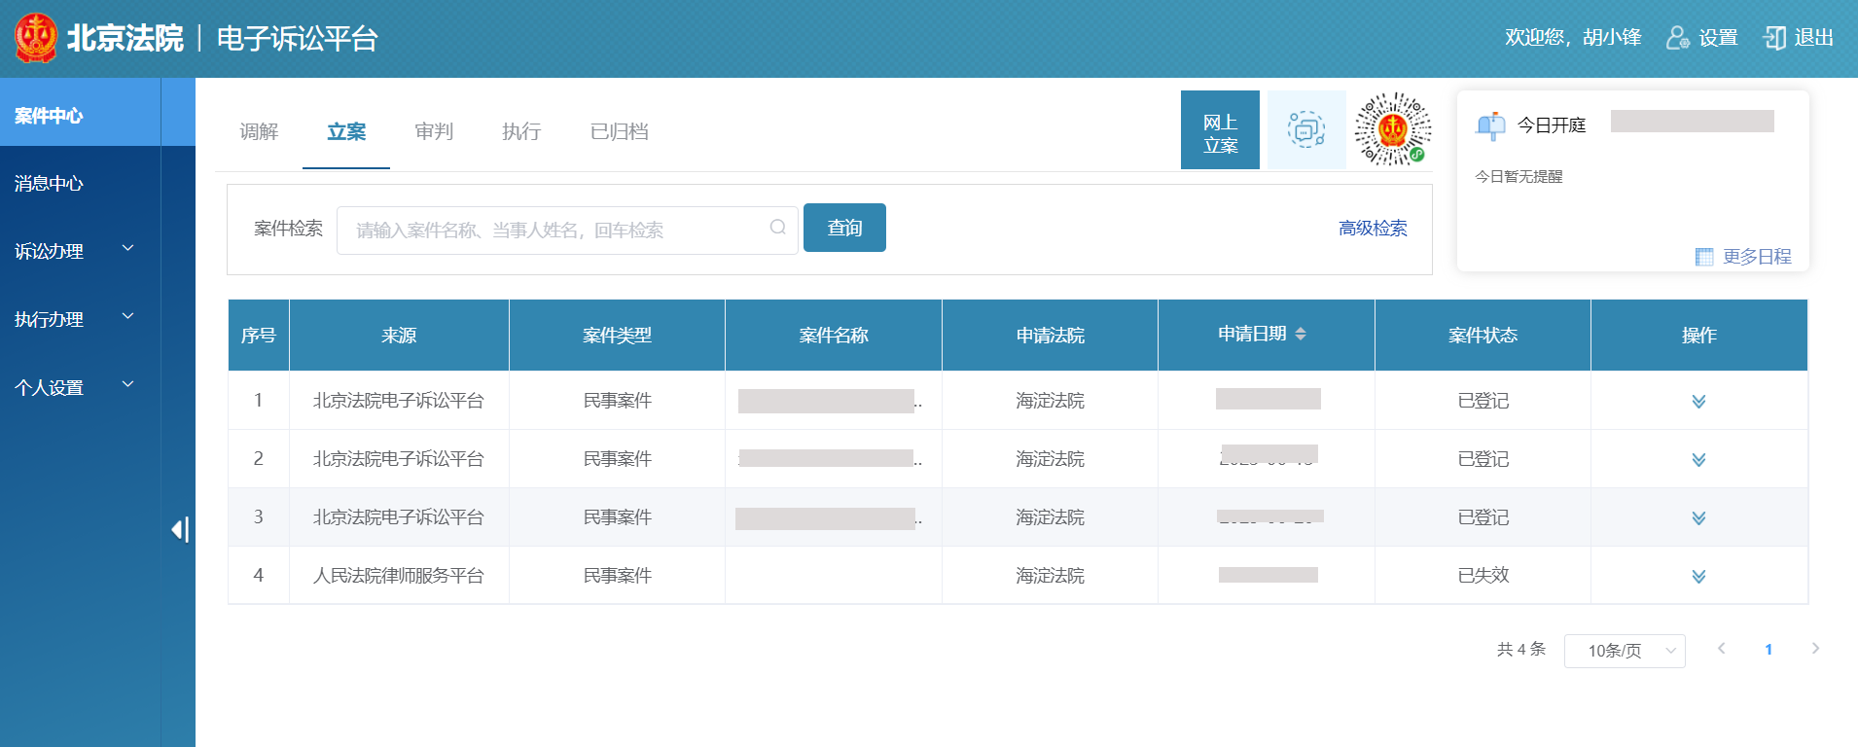Click the 案件状态 column header
This screenshot has width=1858, height=747.
[x=1483, y=336]
